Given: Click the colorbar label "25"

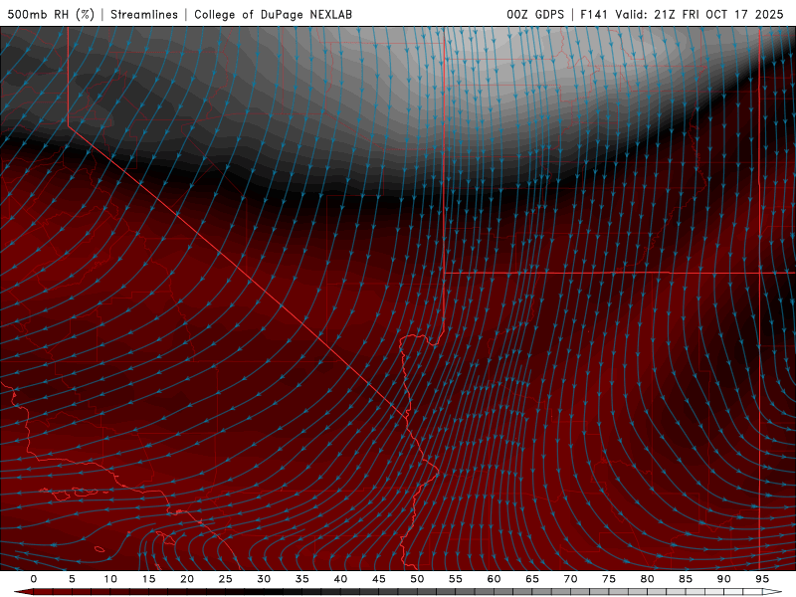Looking at the screenshot, I should pos(225,579).
